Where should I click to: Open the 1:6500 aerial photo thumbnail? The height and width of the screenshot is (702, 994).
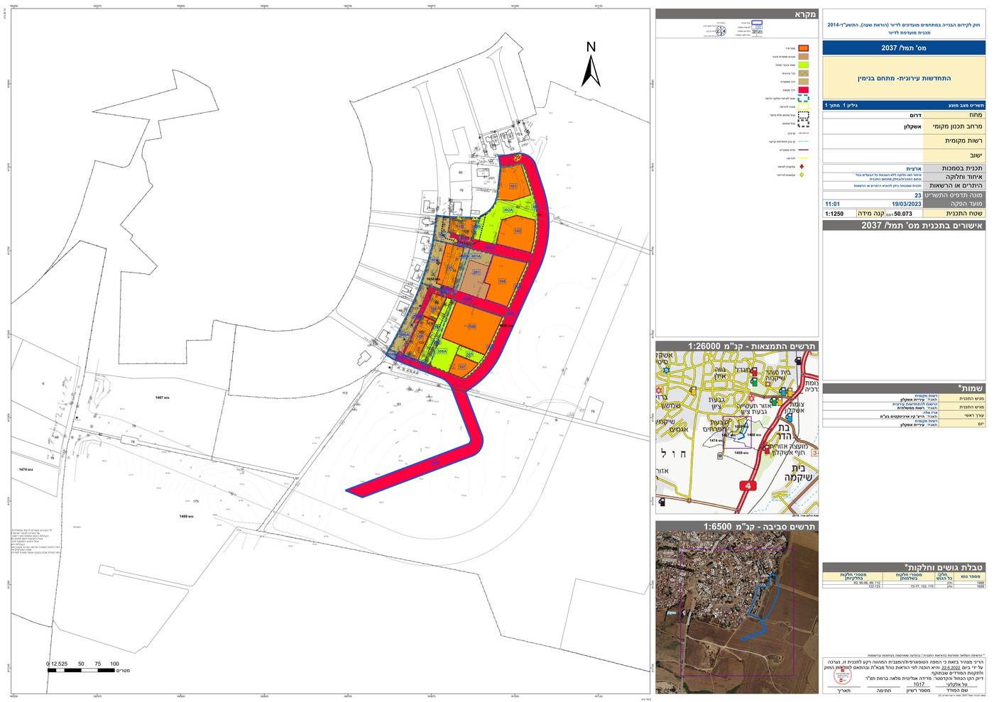point(737,612)
